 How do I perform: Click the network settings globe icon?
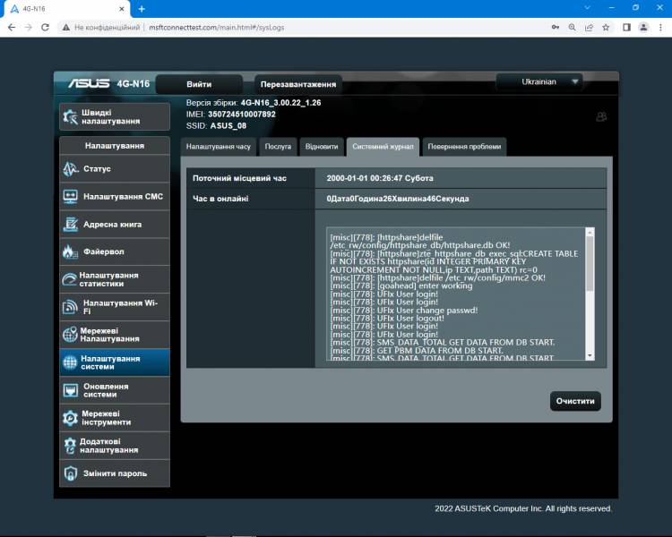69,335
